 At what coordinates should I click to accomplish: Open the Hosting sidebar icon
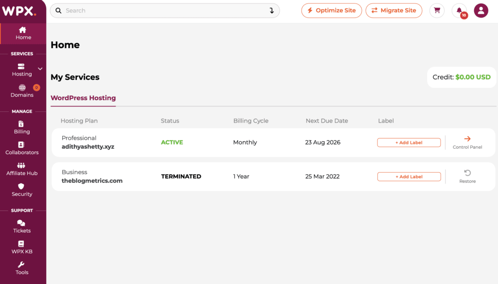pos(21,67)
